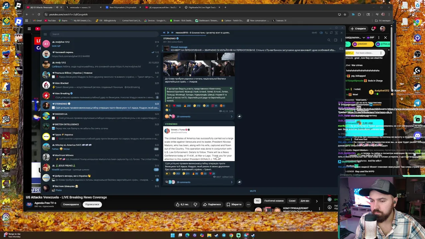Click Підписатися subscribe button
The height and width of the screenshot is (239, 425).
click(x=92, y=204)
